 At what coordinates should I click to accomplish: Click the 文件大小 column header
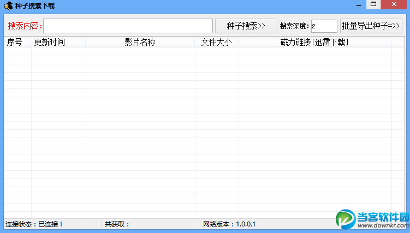pyautogui.click(x=217, y=42)
